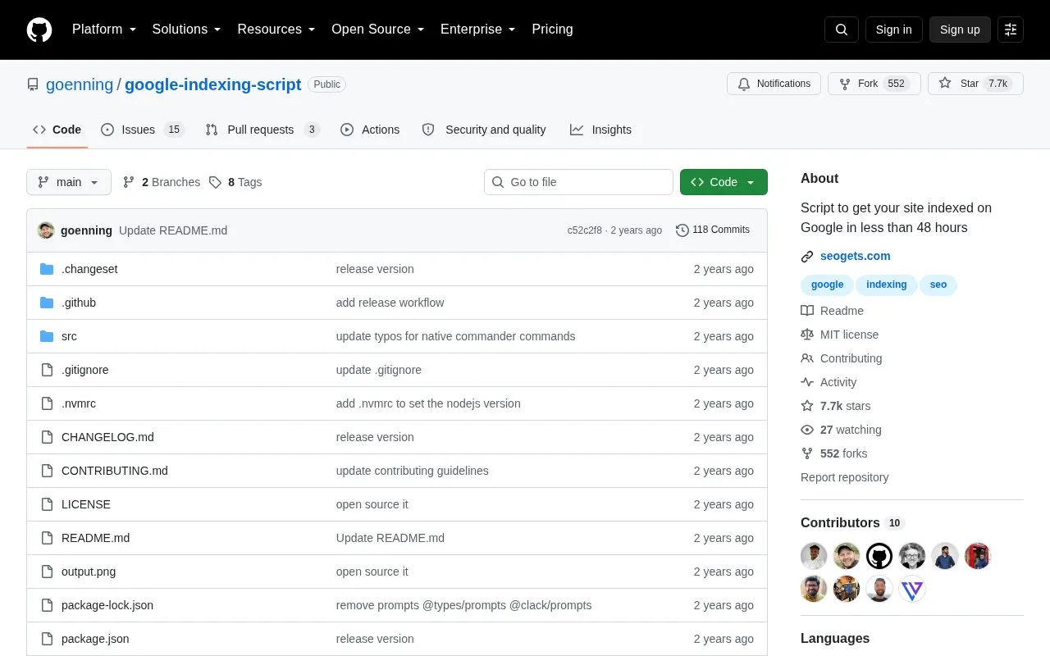Expand the Open Source menu
Viewport: 1050px width, 656px height.
click(x=378, y=30)
